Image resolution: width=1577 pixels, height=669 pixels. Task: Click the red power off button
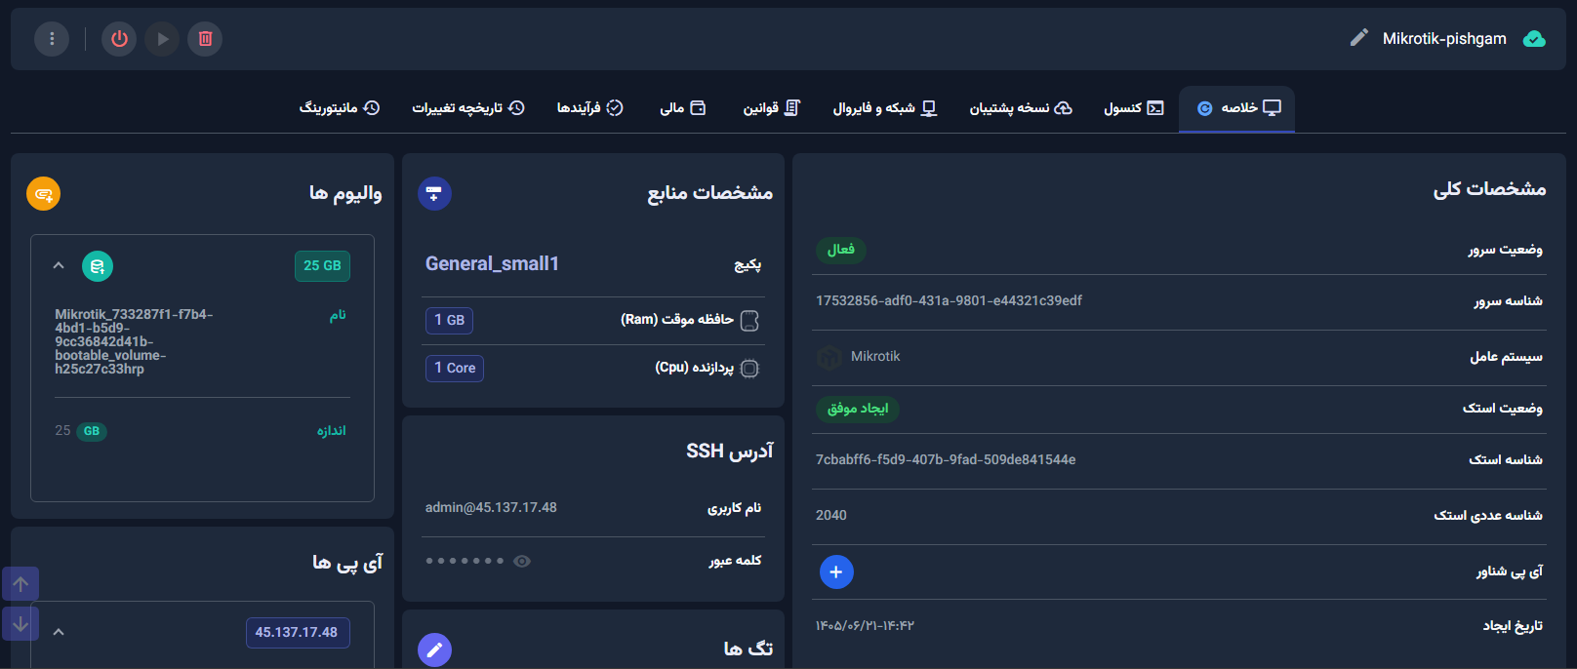tap(119, 39)
